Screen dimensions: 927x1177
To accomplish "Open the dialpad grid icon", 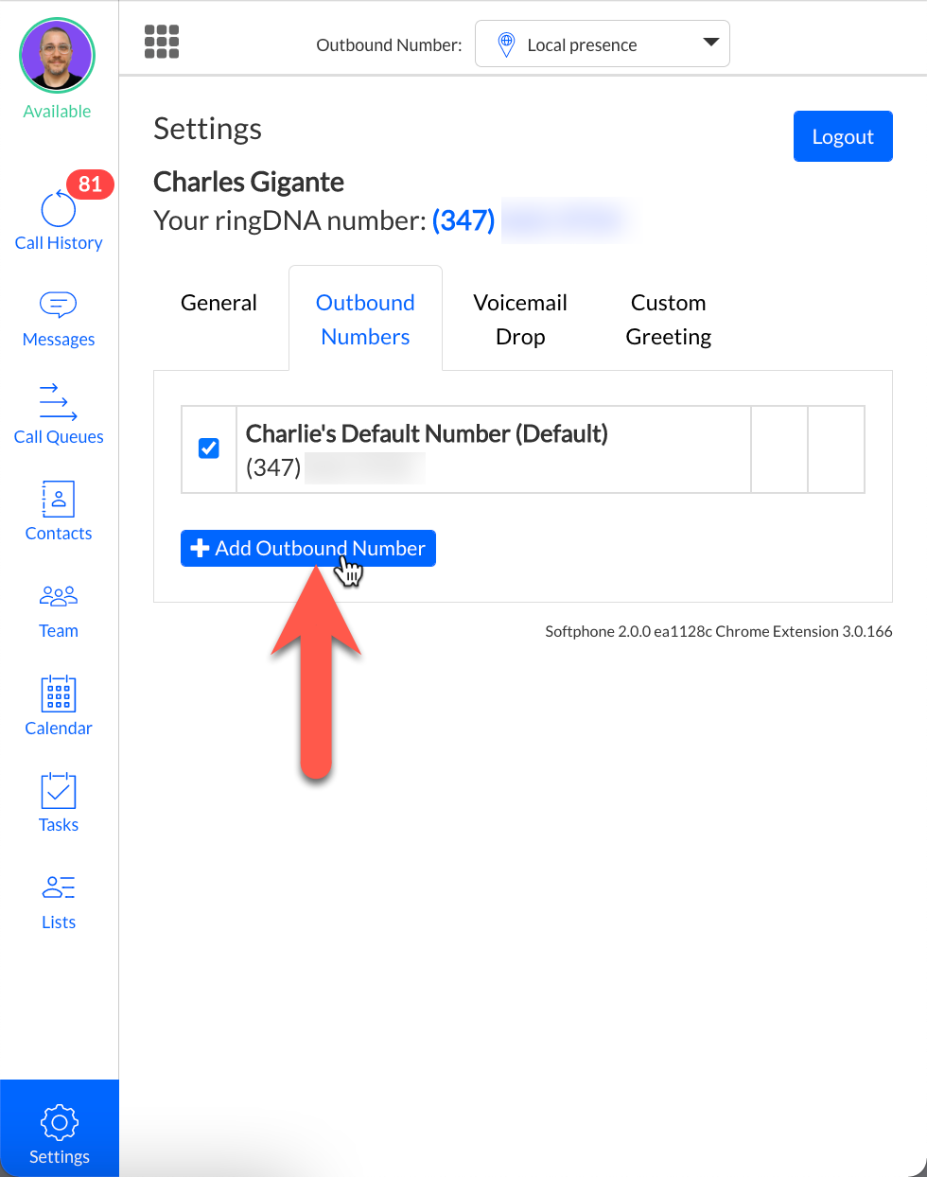I will pos(162,42).
